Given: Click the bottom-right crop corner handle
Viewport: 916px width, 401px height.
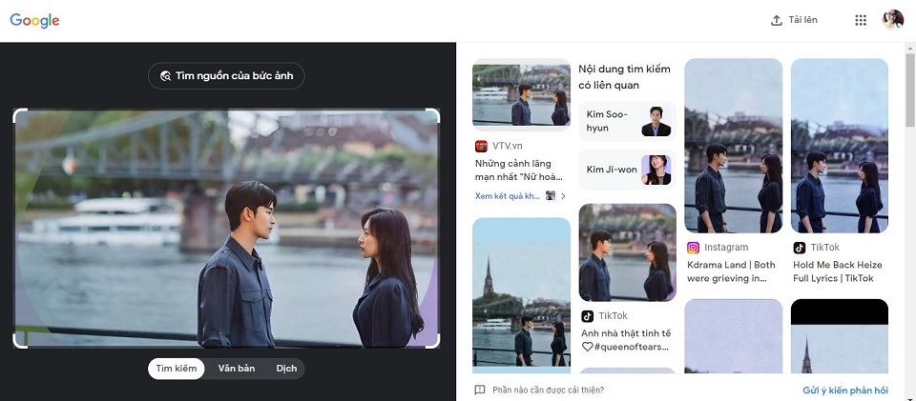Looking at the screenshot, I should coord(432,342).
